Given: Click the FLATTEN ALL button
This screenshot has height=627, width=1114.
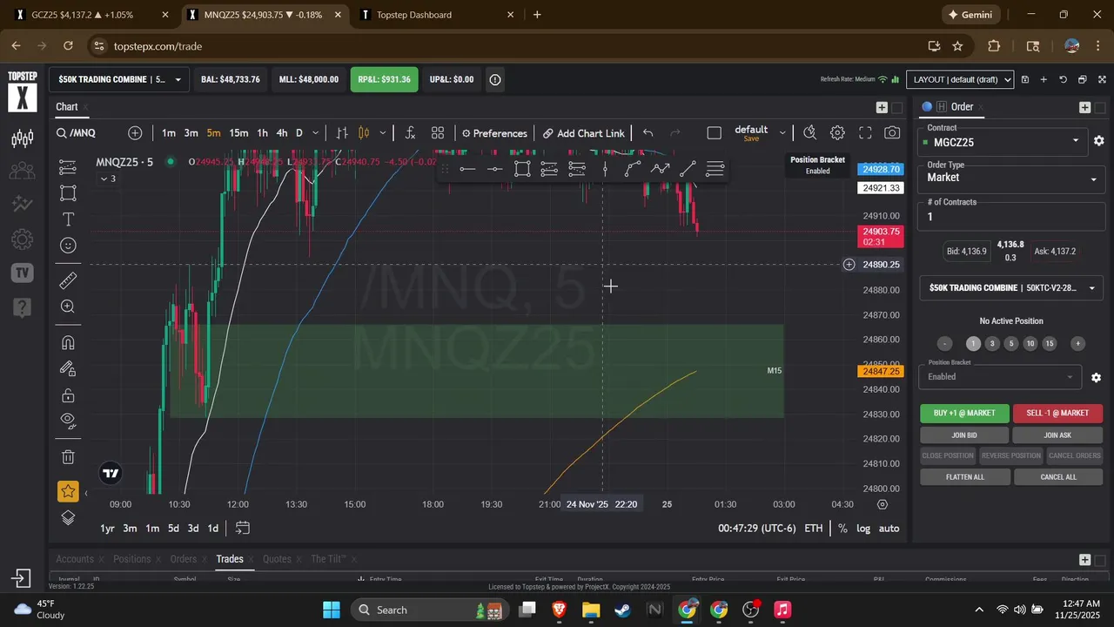Looking at the screenshot, I should [x=965, y=477].
